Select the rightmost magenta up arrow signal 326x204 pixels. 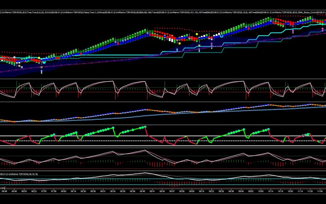322,29
